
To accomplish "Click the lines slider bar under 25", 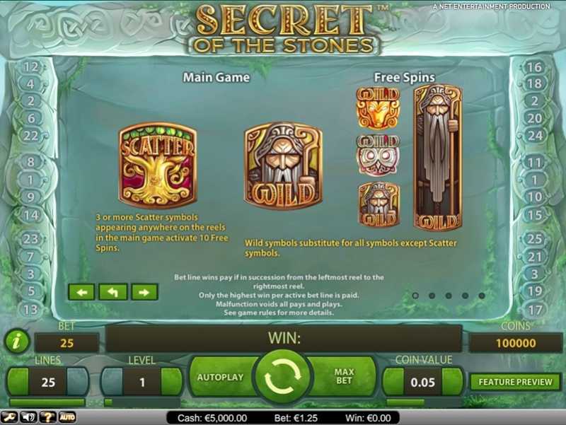I will click(47, 402).
